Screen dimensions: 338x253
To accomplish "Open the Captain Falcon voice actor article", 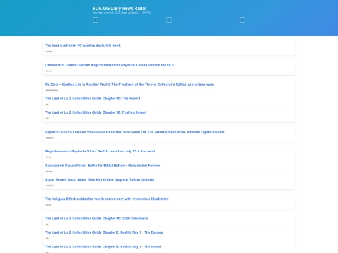I will [x=135, y=132].
